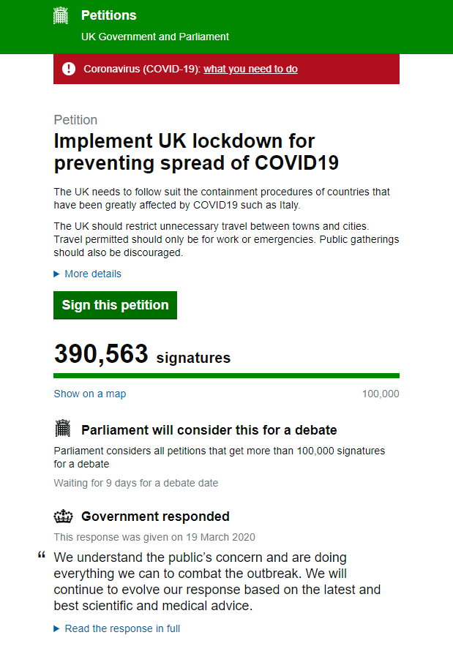Expand Read the response in full
The height and width of the screenshot is (646, 453).
pos(122,628)
